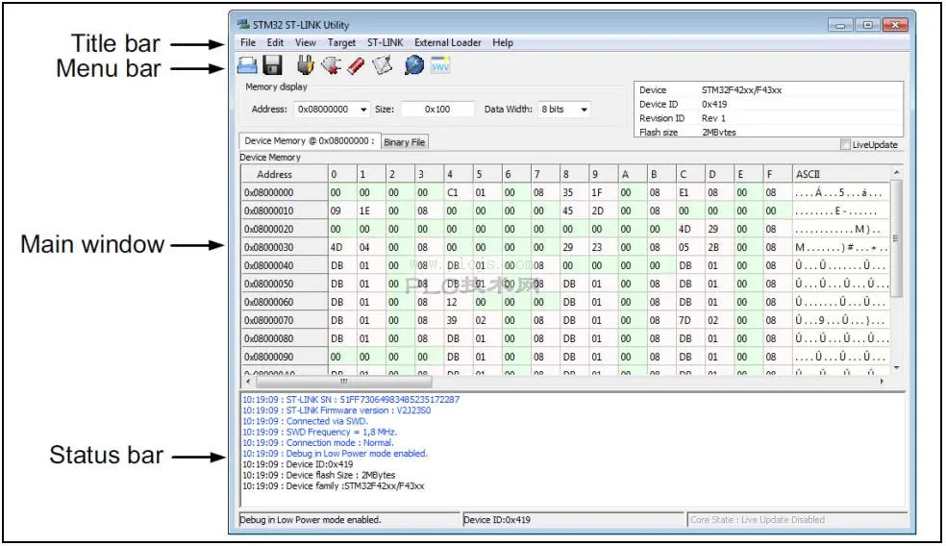Enable the LiveUpdate checkbox

pos(845,145)
